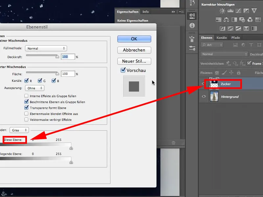
Task: Select the Ebenen tab
Action: point(207,38)
